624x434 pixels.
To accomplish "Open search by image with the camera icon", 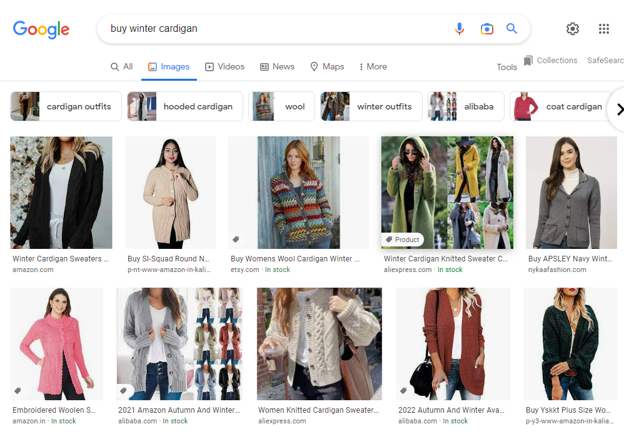I will 487,28.
